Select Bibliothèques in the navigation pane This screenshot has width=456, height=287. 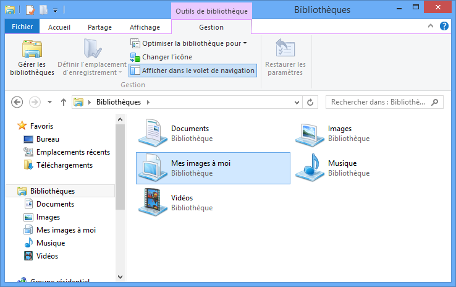click(x=60, y=191)
